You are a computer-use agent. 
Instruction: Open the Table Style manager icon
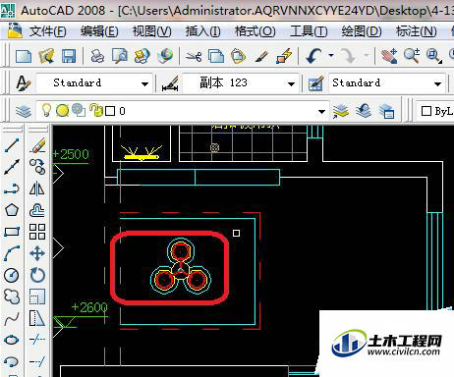click(x=315, y=83)
